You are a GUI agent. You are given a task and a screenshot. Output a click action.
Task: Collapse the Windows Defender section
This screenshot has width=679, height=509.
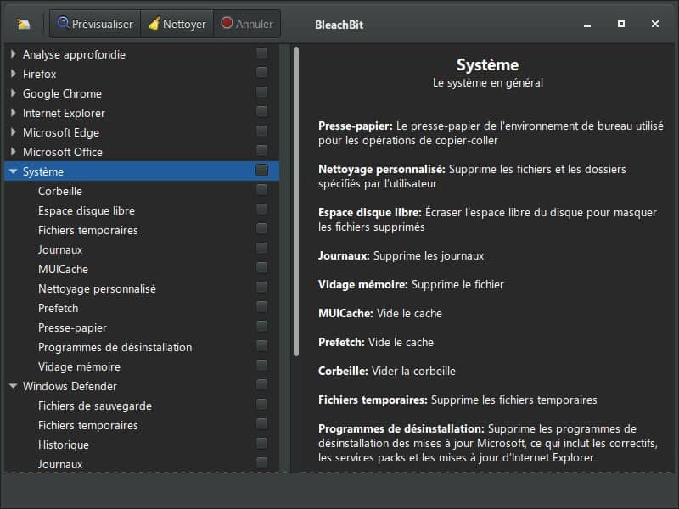point(13,386)
